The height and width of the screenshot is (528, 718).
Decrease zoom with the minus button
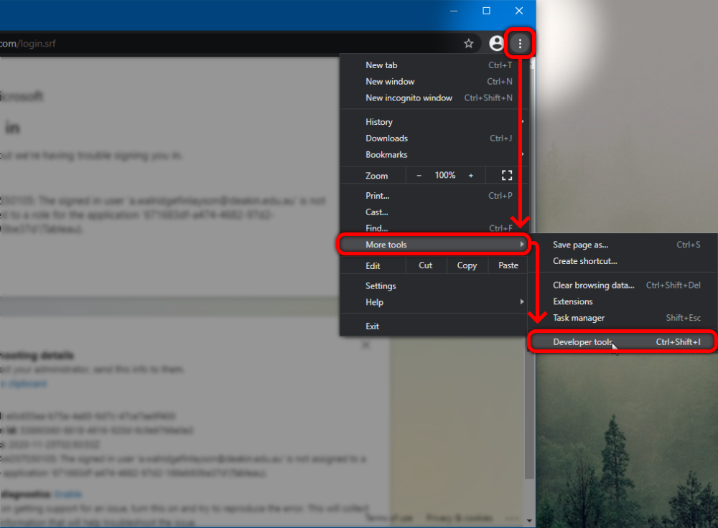click(x=419, y=175)
